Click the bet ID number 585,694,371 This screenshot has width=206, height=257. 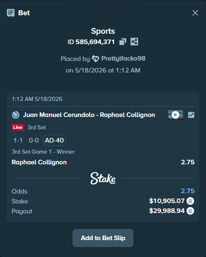(x=95, y=42)
